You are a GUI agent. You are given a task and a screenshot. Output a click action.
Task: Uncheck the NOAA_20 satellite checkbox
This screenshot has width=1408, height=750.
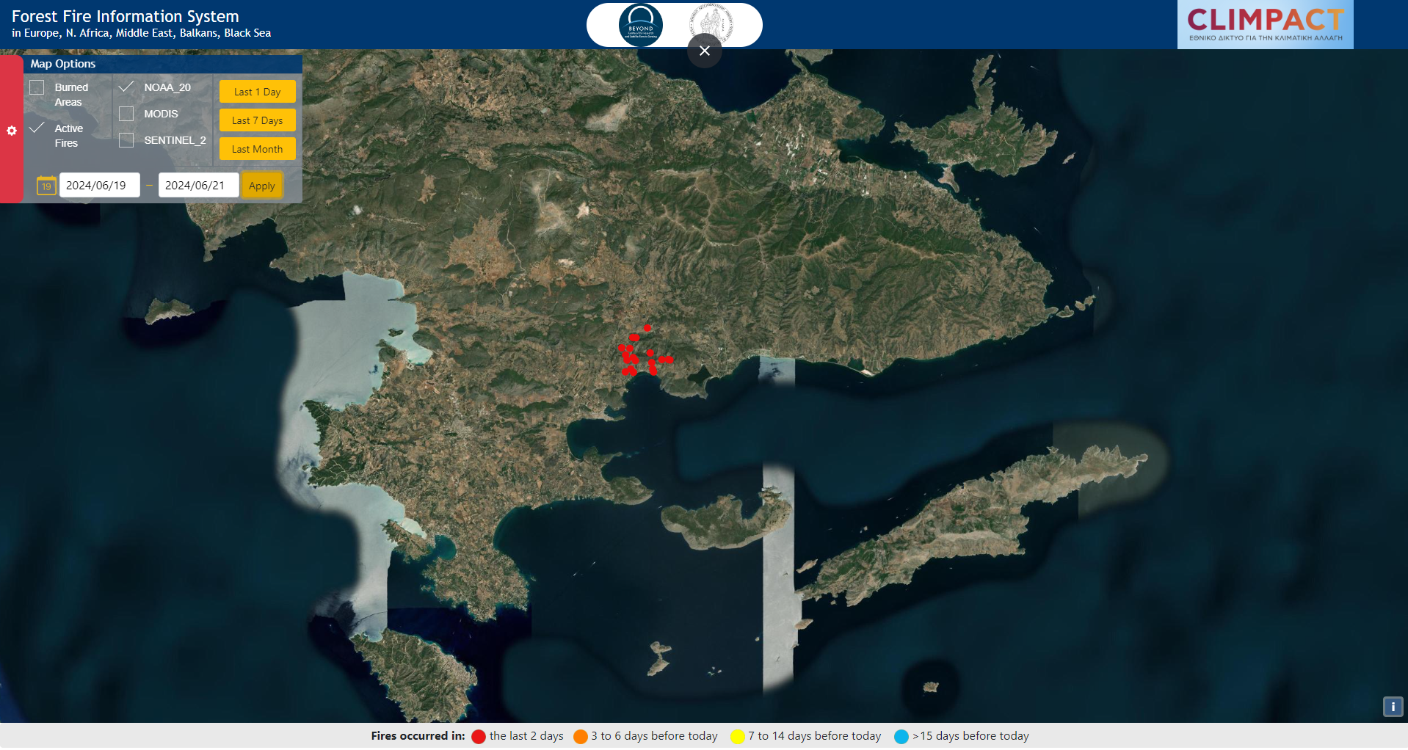click(126, 87)
